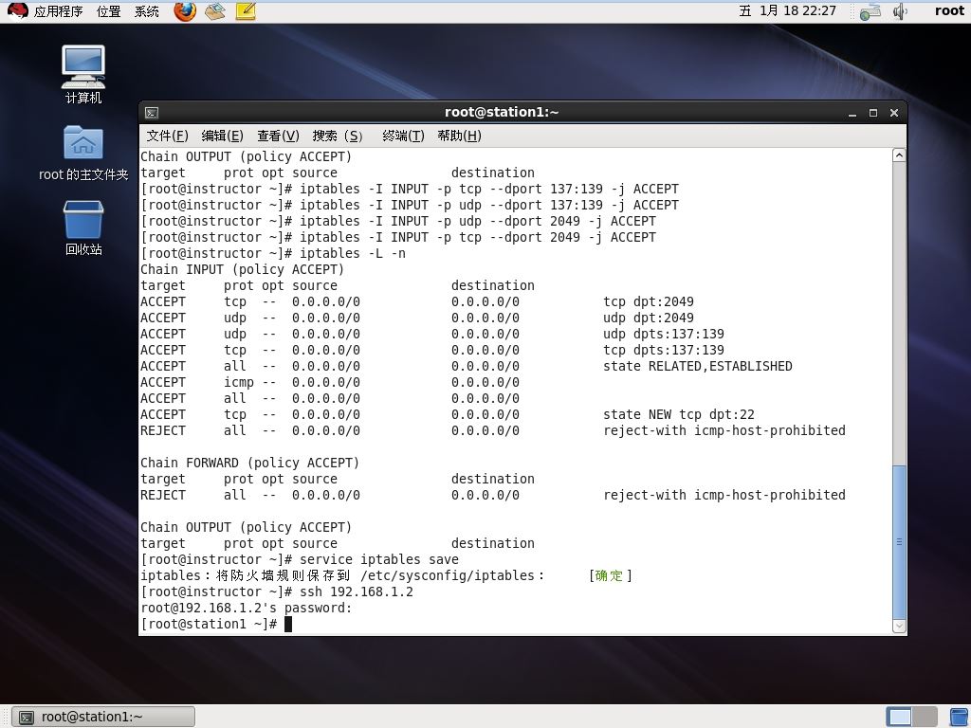Select the root 的主文件夹 home folder icon
Image resolution: width=971 pixels, height=728 pixels.
[83, 153]
